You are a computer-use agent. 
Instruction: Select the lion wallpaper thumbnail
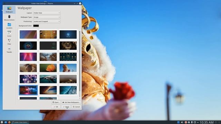click(68, 45)
